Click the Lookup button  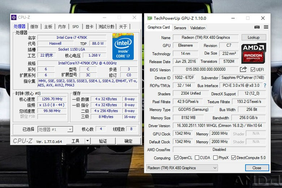pos(253,38)
